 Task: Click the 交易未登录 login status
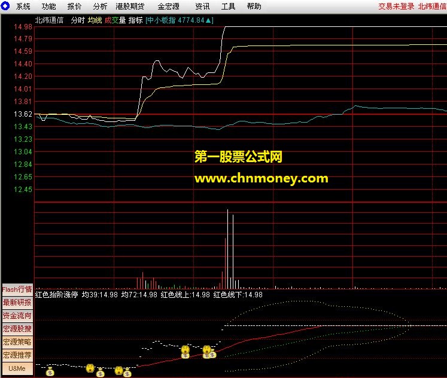[x=396, y=6]
